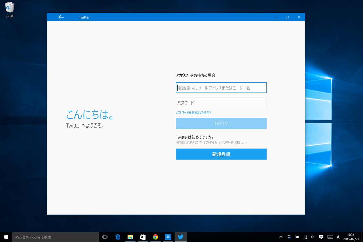The height and width of the screenshot is (242, 363).
Task: Open Google Chrome from the taskbar
Action: point(155,237)
